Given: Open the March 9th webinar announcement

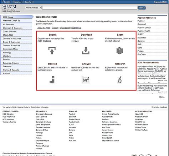Looking at the screenshot, I should pos(152,69).
